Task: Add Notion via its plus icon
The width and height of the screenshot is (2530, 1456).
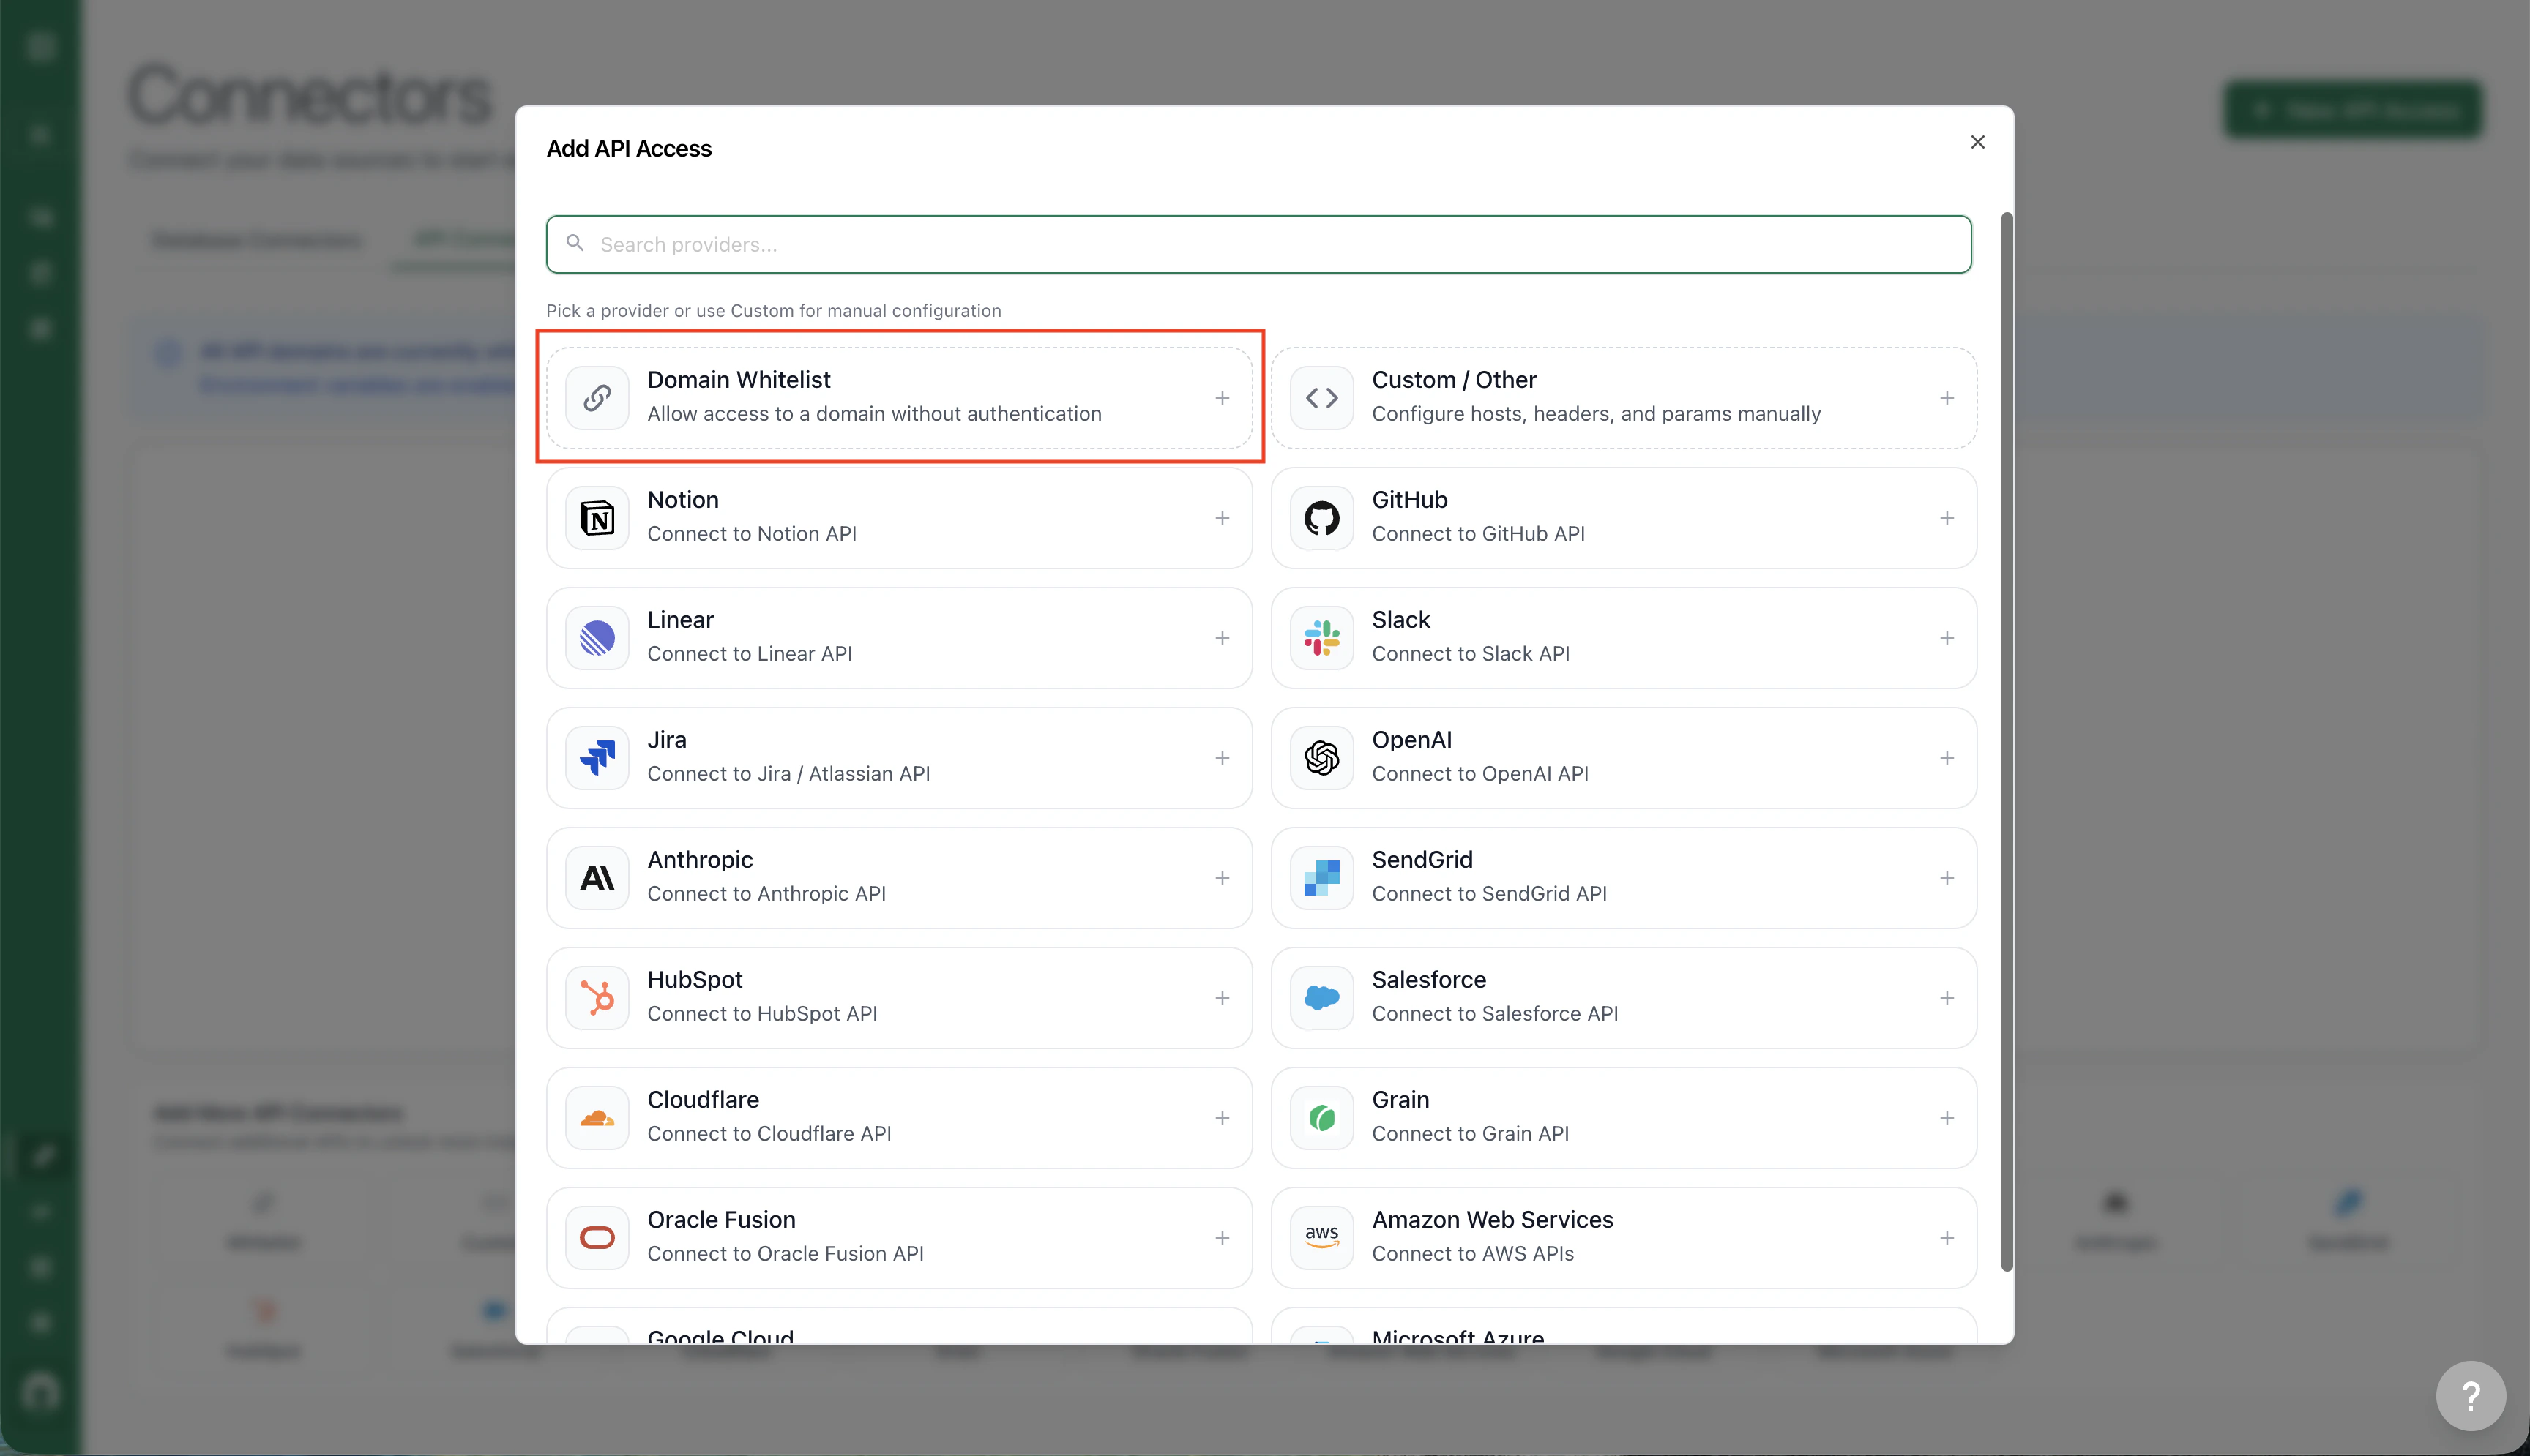Action: click(1223, 518)
